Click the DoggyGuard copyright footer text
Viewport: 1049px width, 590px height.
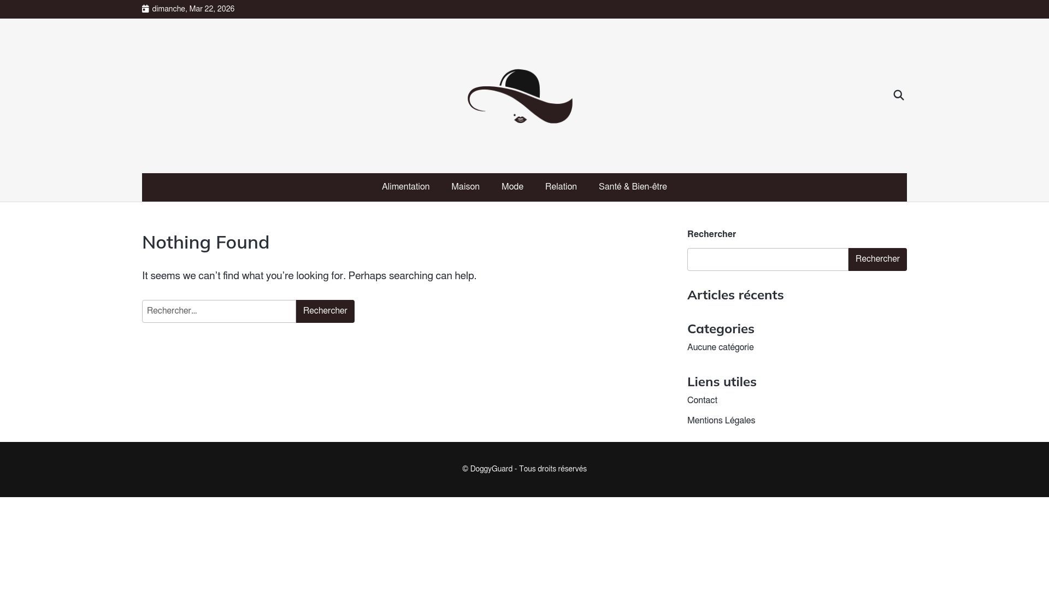[524, 469]
